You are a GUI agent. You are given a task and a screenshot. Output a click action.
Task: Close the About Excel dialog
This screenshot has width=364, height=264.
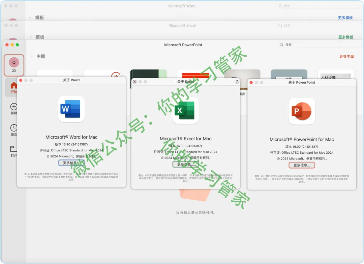click(x=134, y=82)
